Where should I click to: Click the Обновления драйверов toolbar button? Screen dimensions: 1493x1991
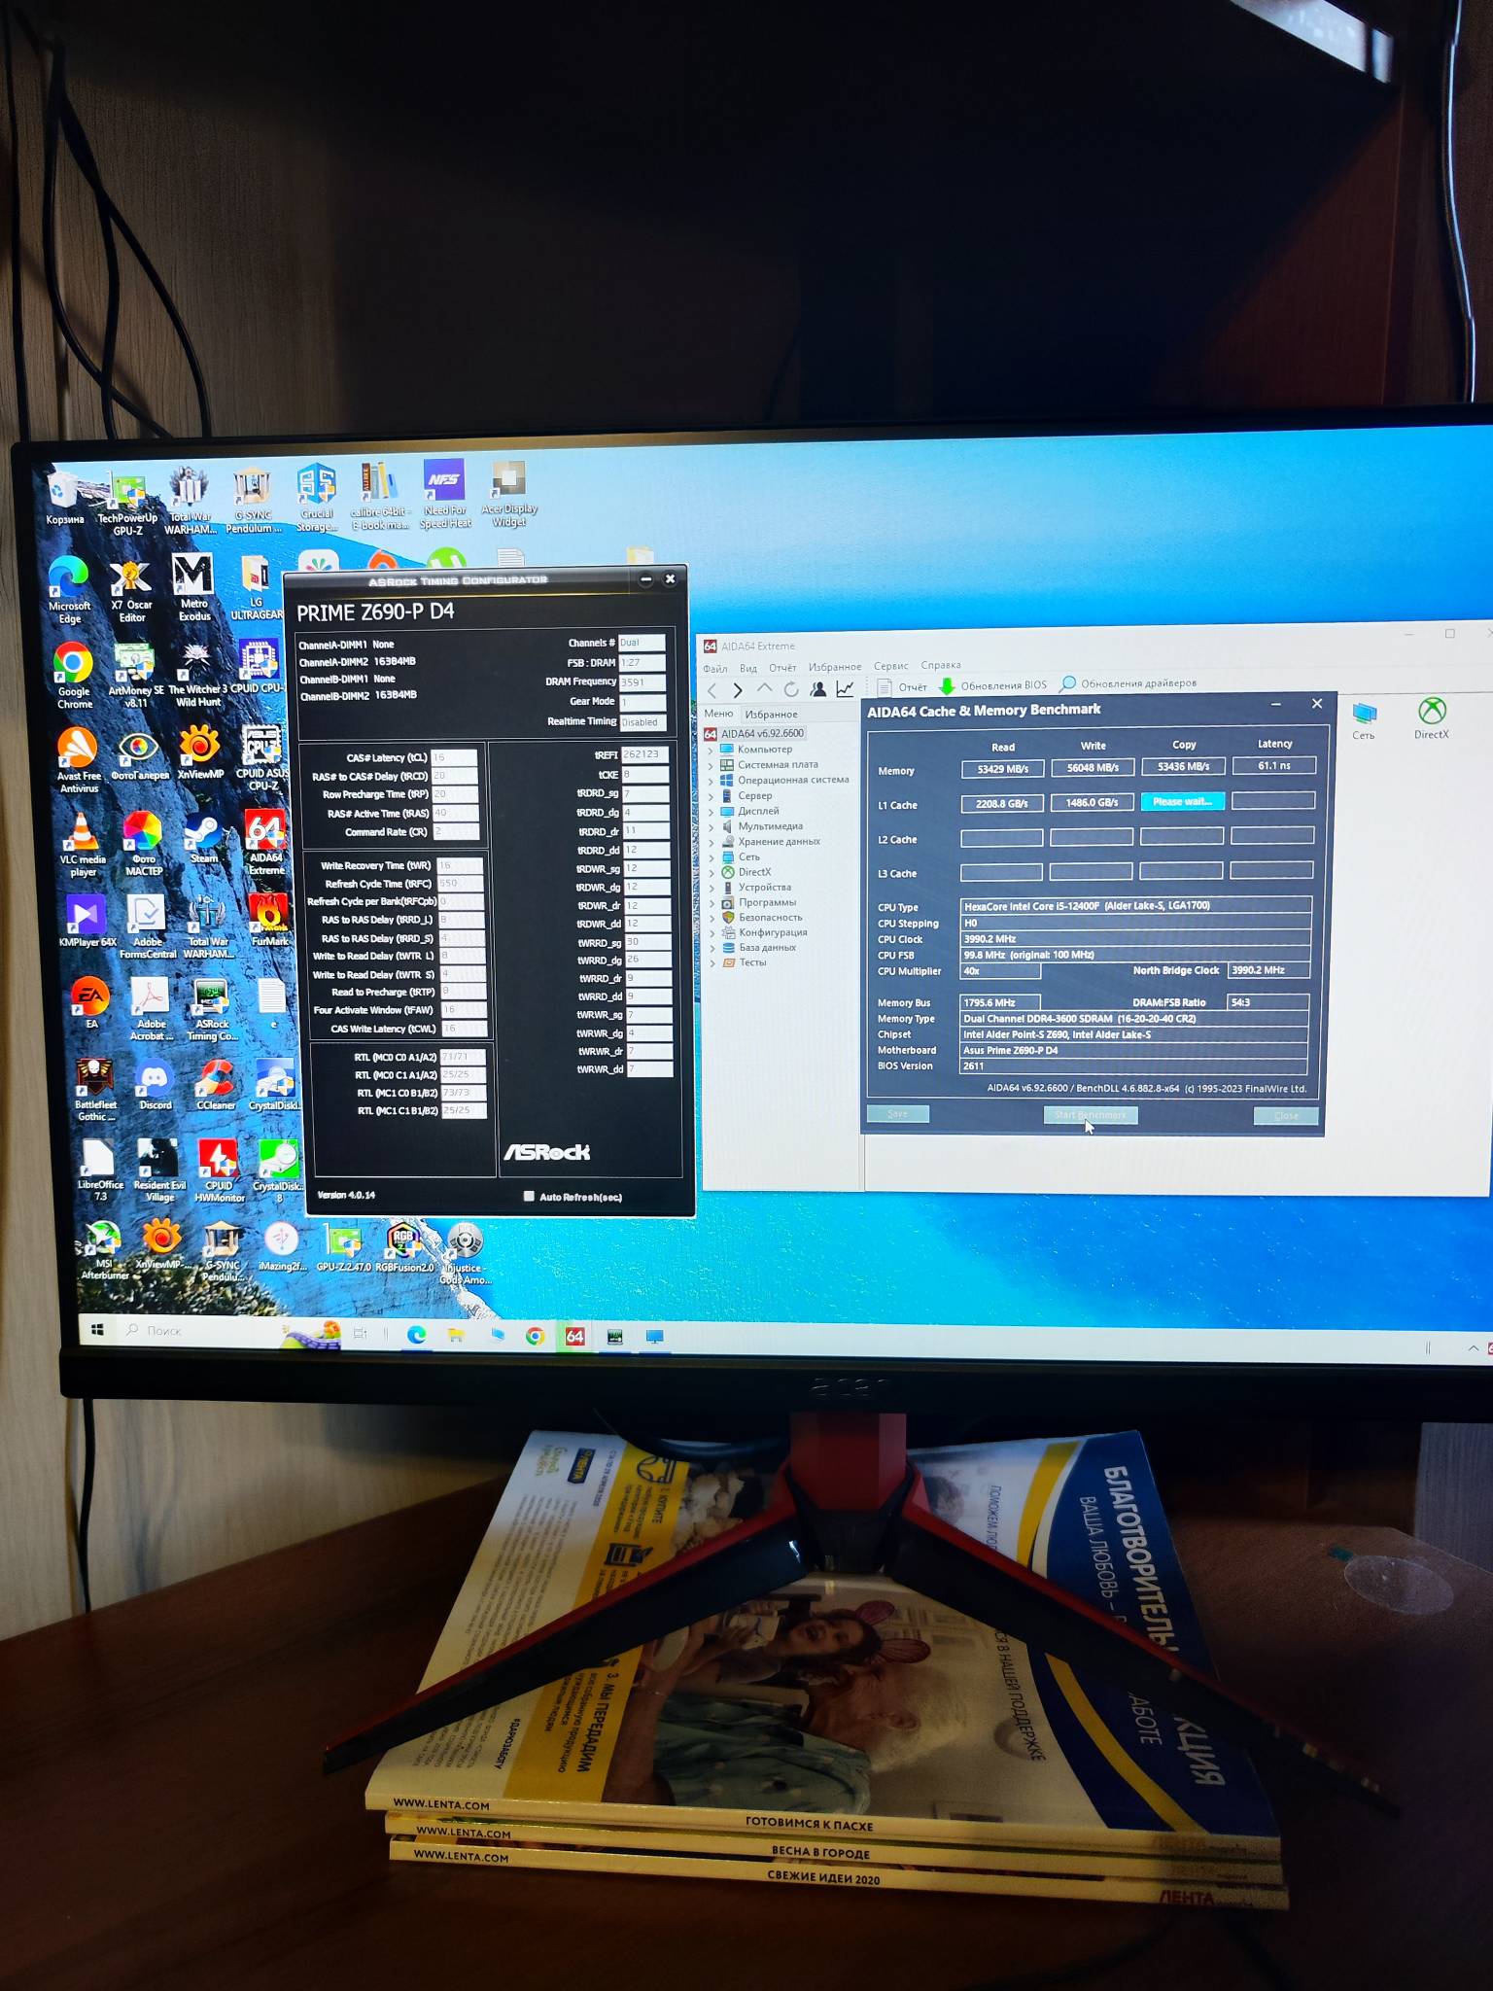coord(1128,683)
